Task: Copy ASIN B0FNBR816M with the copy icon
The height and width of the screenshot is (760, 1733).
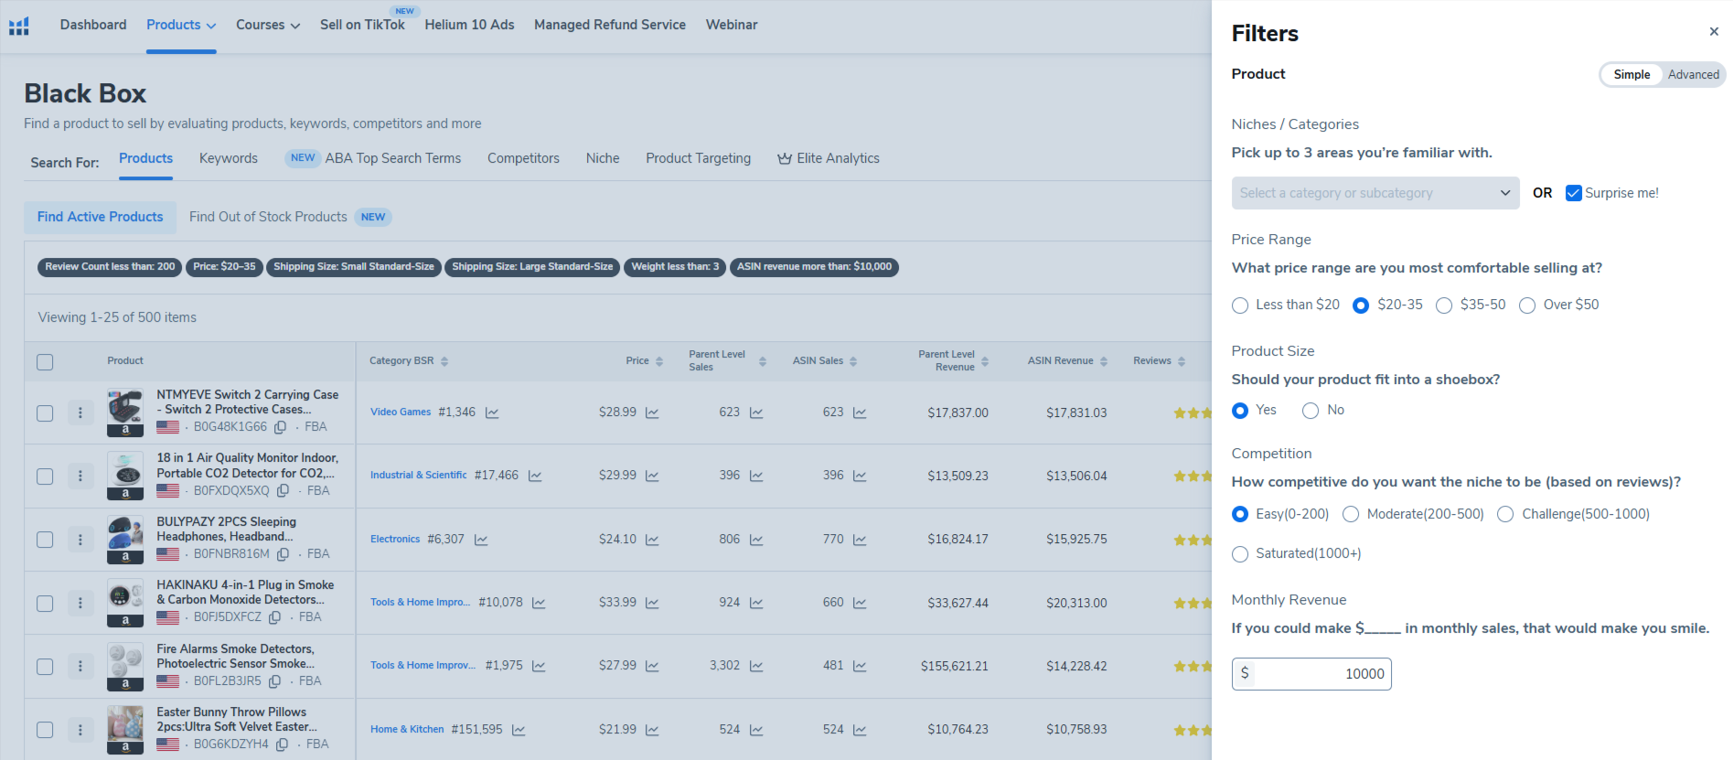Action: tap(283, 554)
